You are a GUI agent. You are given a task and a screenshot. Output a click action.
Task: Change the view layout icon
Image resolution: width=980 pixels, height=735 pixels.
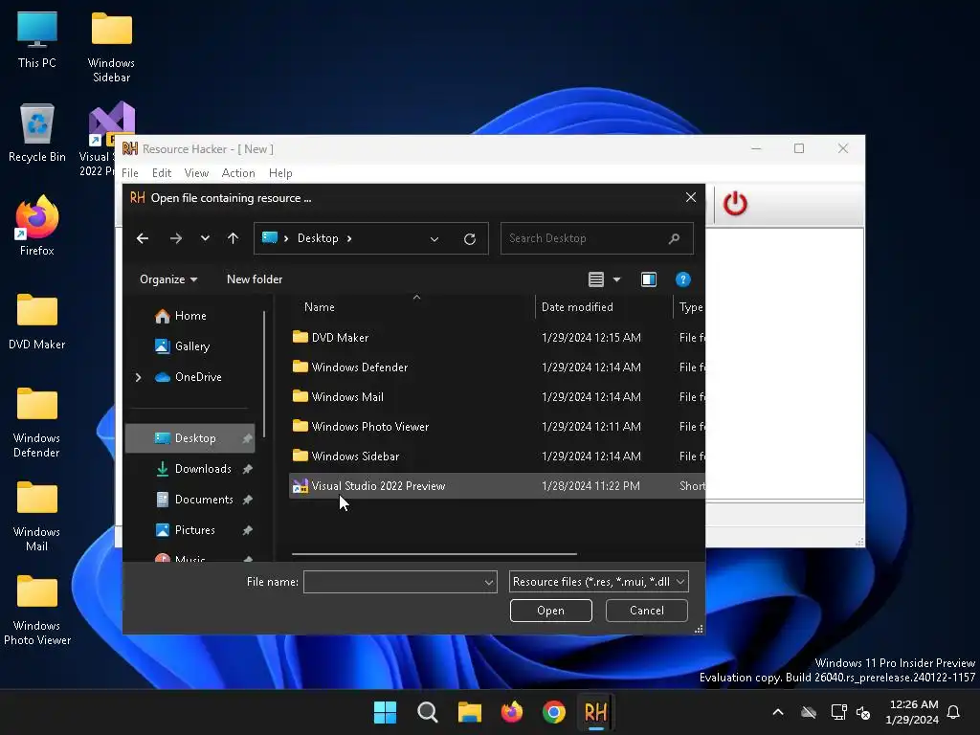coord(596,279)
